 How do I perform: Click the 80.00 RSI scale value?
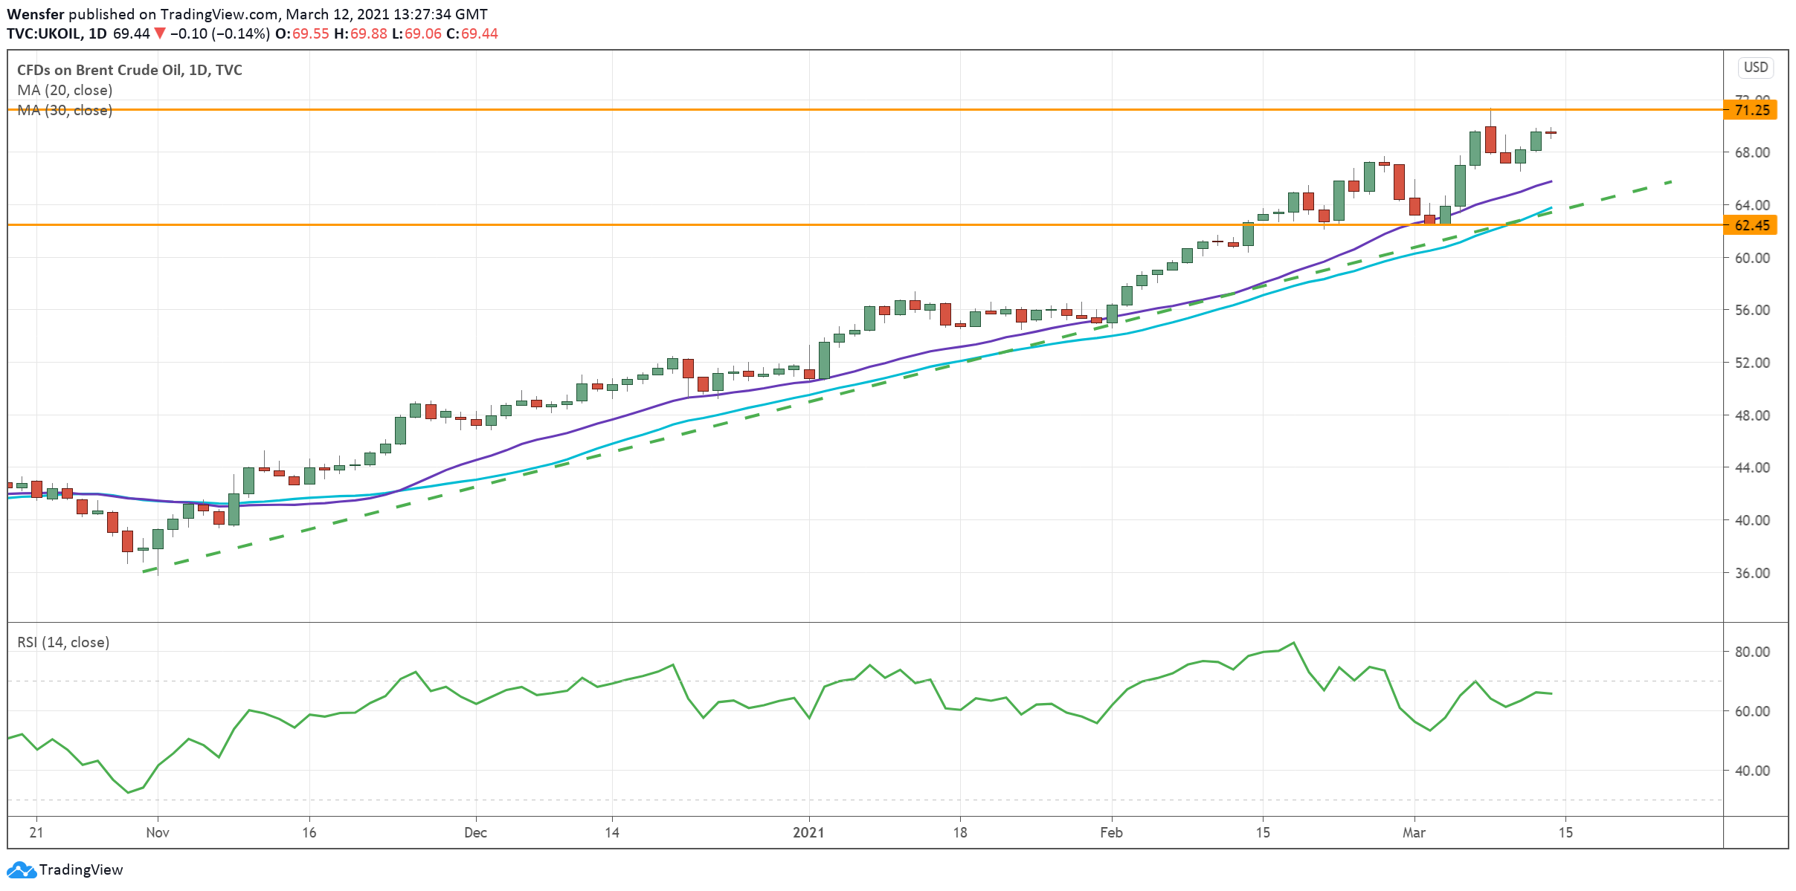[1752, 652]
